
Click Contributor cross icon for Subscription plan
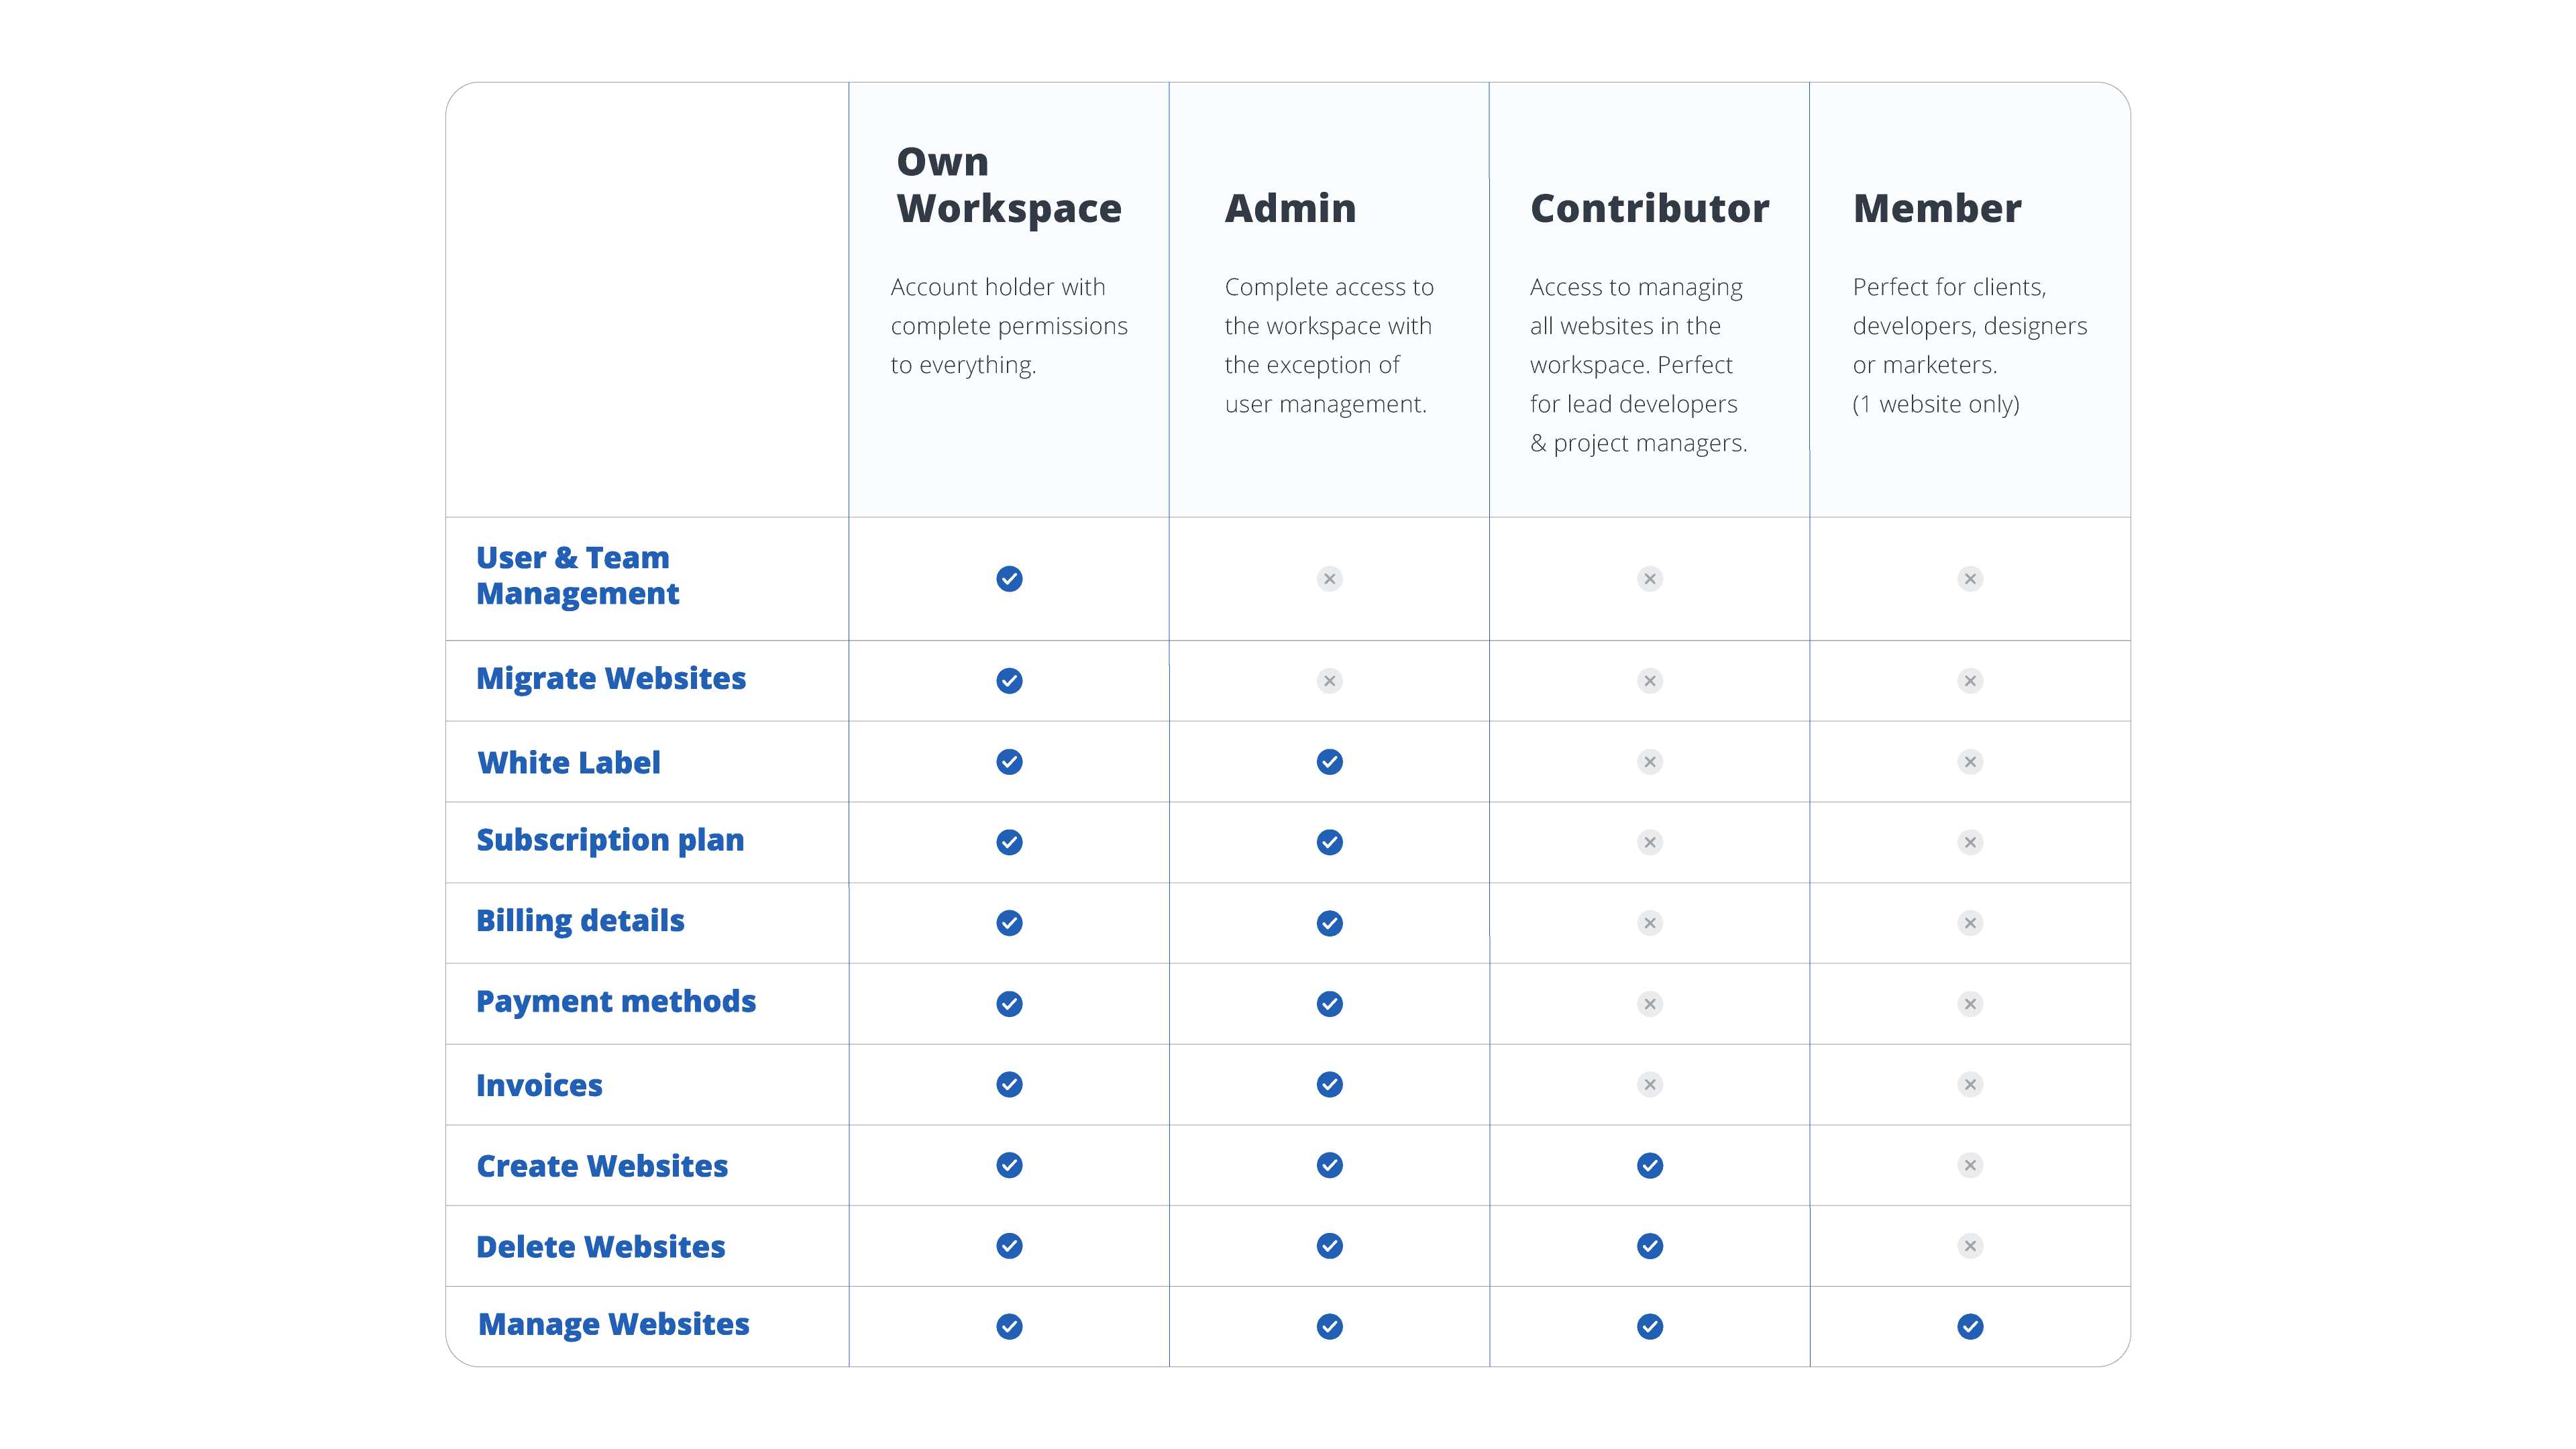(x=1650, y=842)
